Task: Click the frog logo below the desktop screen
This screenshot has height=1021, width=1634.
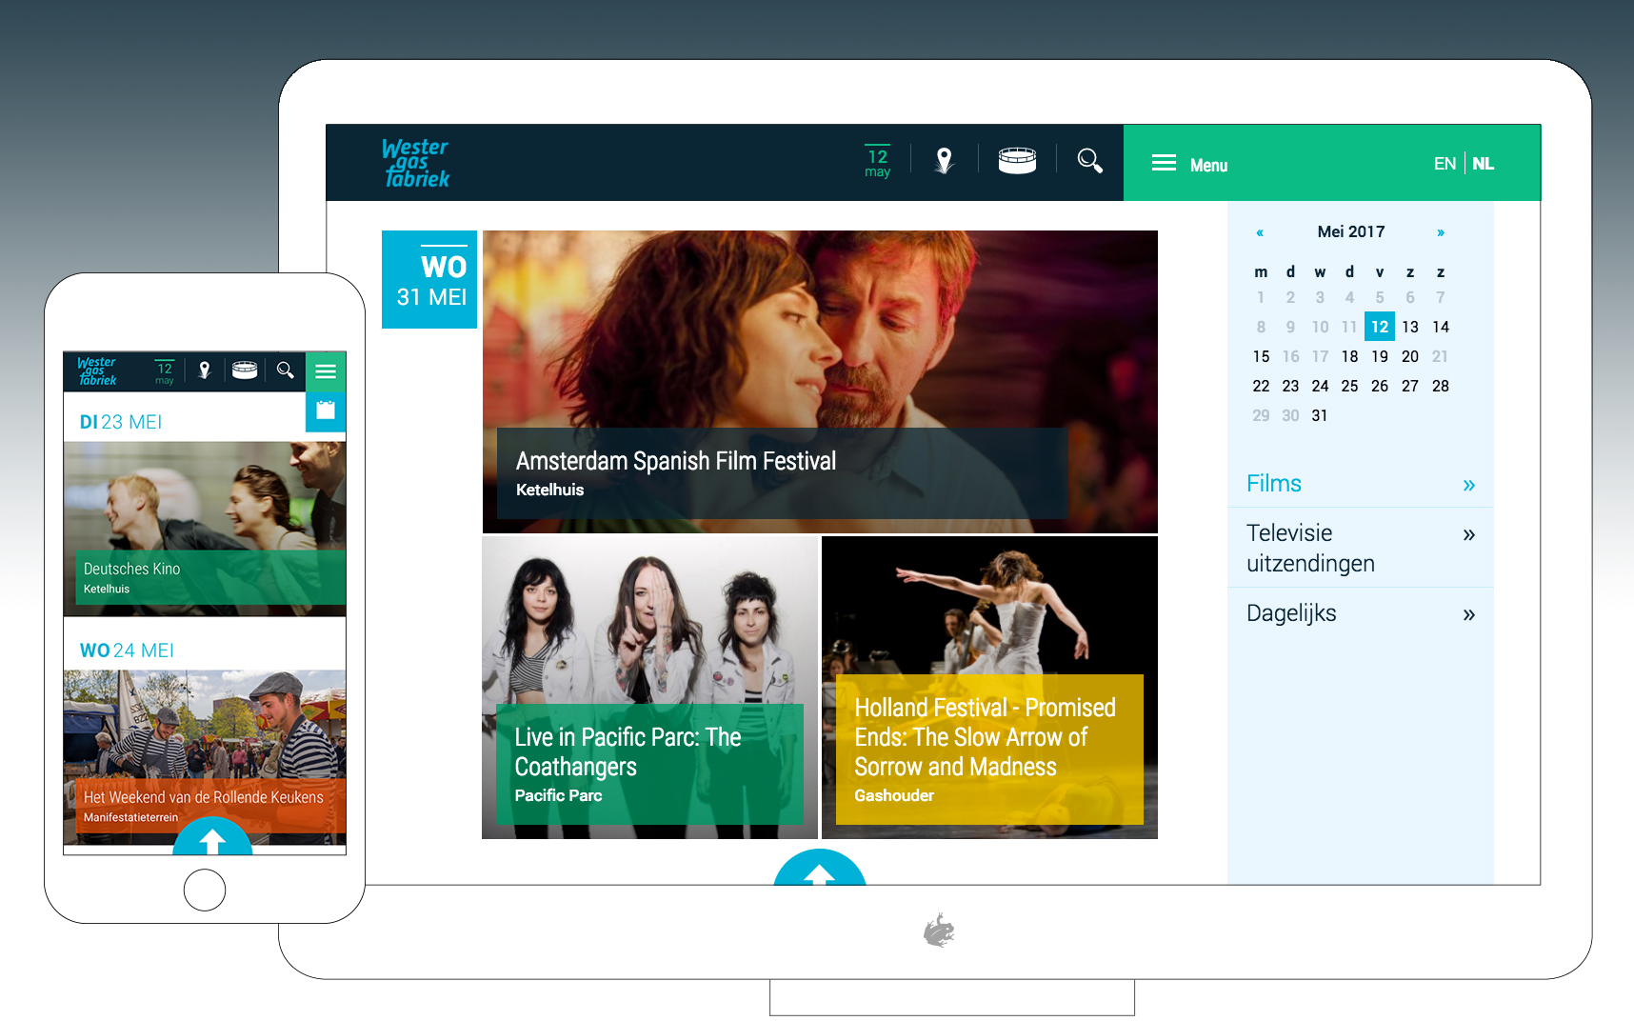Action: coord(939,931)
